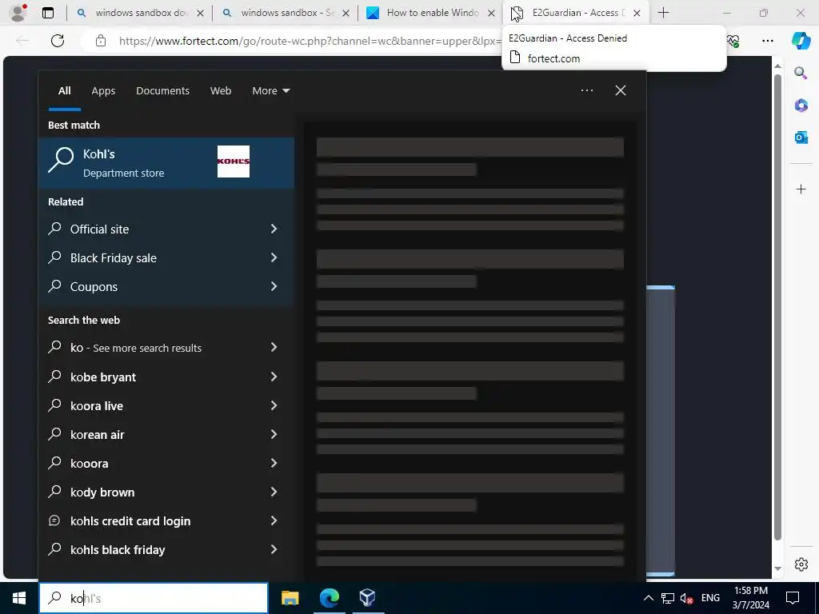Image resolution: width=819 pixels, height=614 pixels.
Task: Reload the page with the refresh icon
Action: click(58, 41)
